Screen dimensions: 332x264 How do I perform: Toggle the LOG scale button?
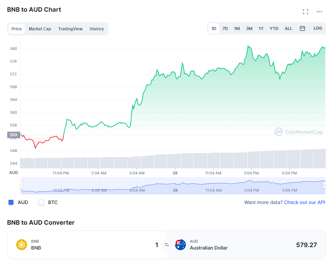[318, 28]
